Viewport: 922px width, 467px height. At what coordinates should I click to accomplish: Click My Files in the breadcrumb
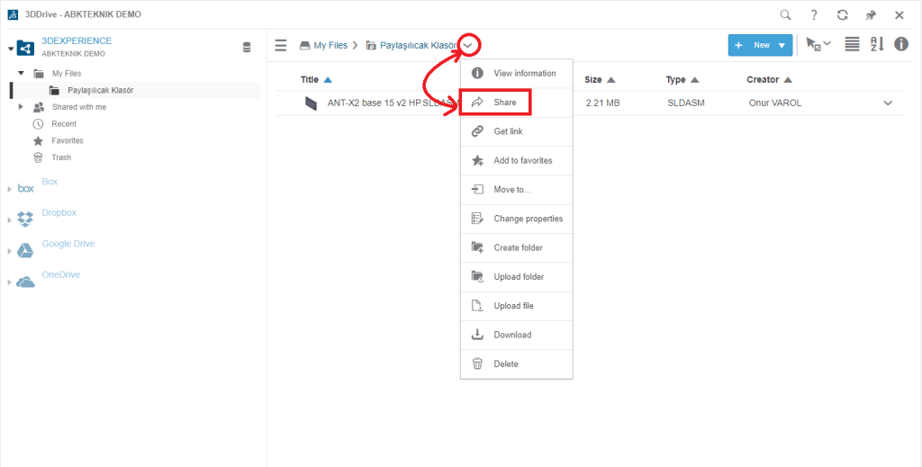pyautogui.click(x=331, y=45)
